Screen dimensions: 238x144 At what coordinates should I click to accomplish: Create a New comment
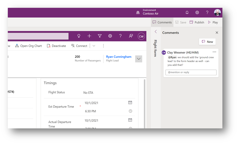point(207,42)
